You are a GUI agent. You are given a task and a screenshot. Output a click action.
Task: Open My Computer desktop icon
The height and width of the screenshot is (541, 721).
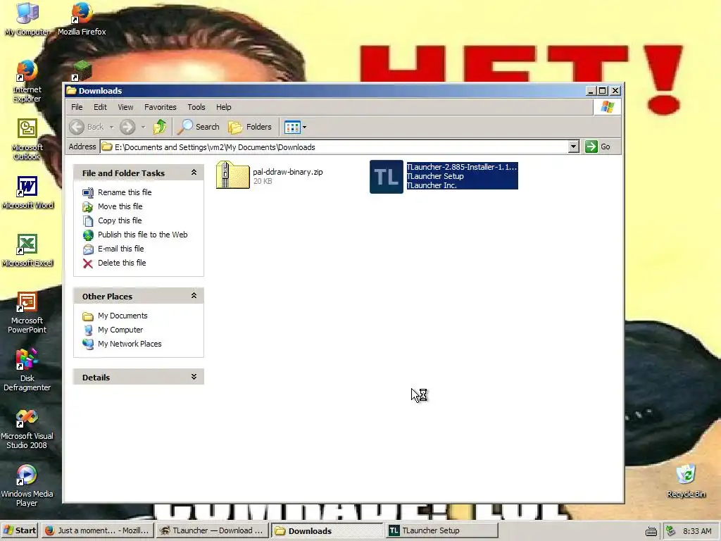[27, 18]
